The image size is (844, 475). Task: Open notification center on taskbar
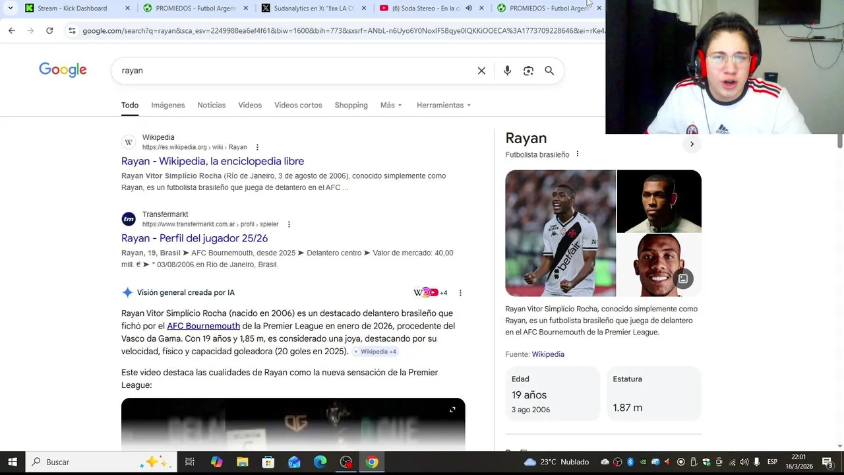click(827, 462)
